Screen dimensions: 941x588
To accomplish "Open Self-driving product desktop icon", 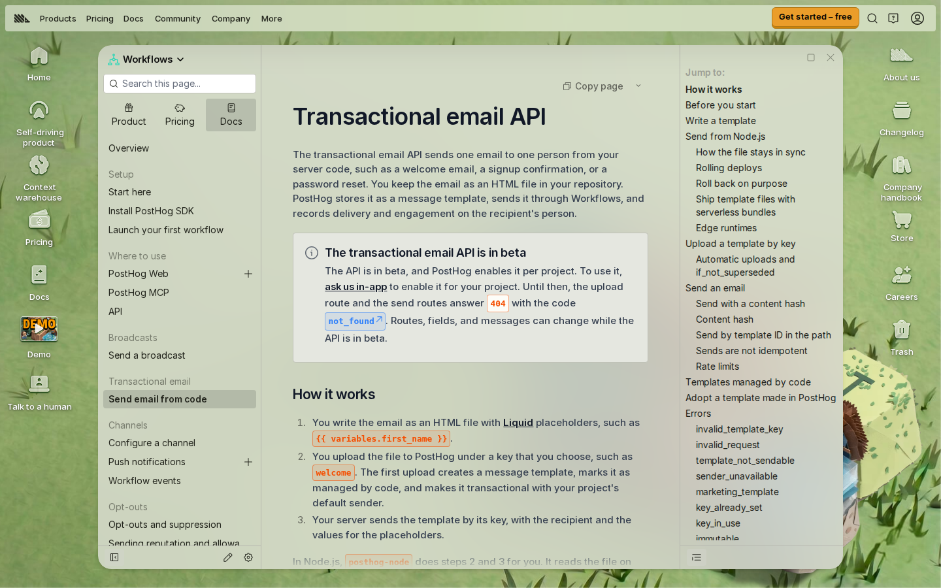I will tap(39, 123).
